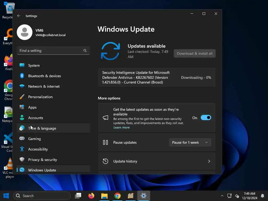Click the Time & language globe icon
Image resolution: width=268 pixels, height=201 pixels.
(x=22, y=128)
